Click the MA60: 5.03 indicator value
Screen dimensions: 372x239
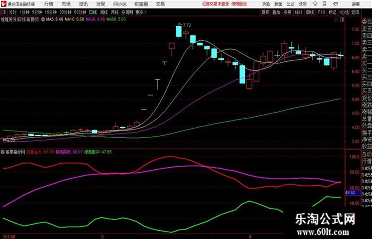tap(116, 19)
